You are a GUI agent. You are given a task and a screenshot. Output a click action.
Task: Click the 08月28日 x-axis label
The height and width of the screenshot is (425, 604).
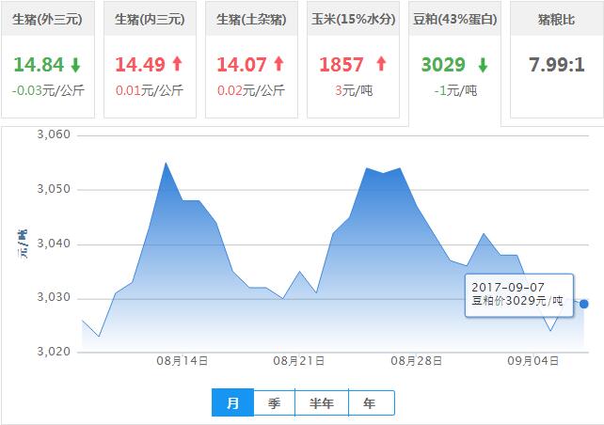click(417, 361)
